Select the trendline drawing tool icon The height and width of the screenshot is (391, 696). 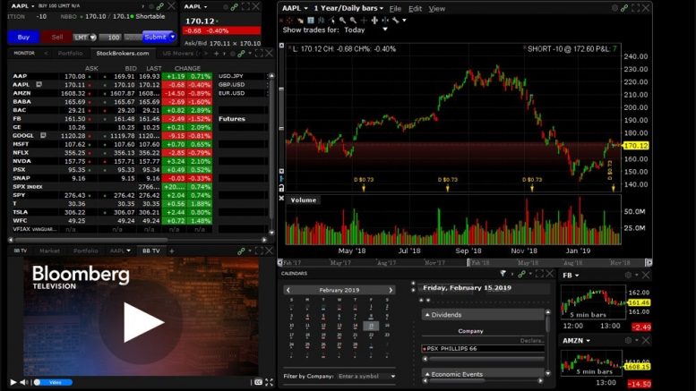332,21
